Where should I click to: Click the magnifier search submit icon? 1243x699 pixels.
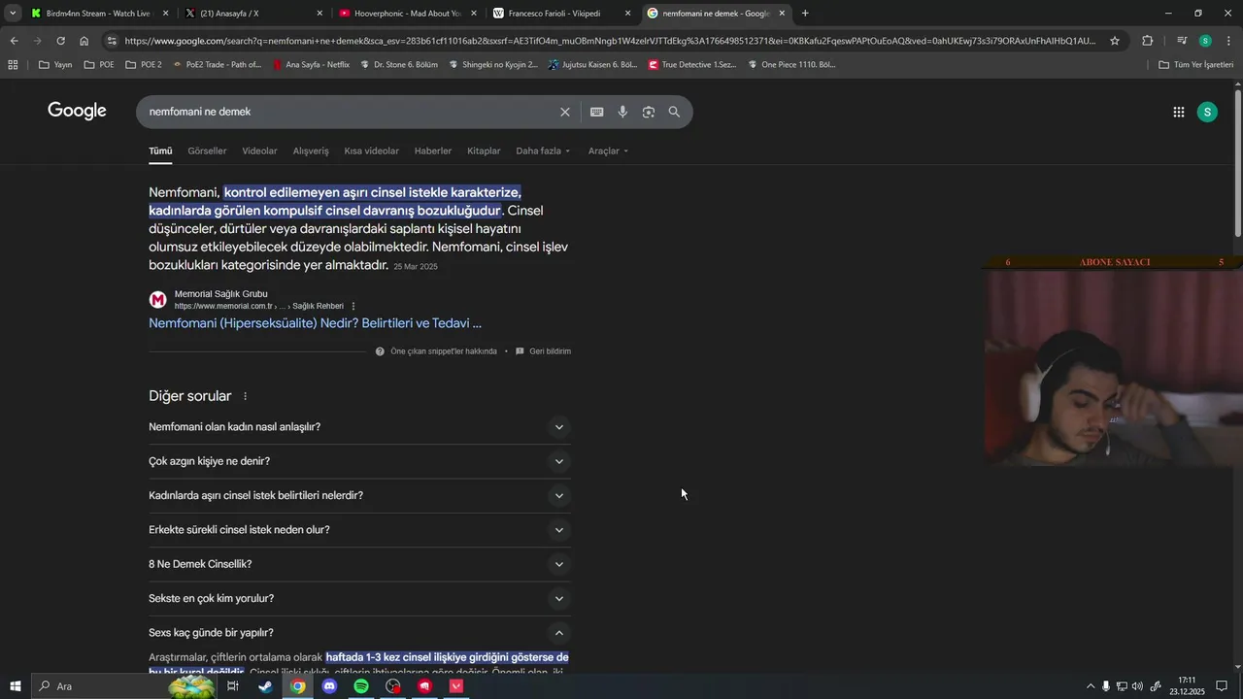point(674,112)
